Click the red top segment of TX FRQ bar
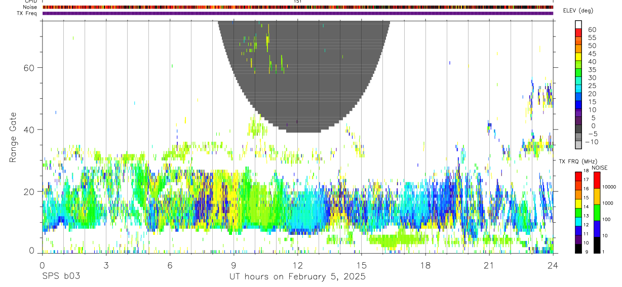The height and width of the screenshot is (287, 622). [x=578, y=176]
